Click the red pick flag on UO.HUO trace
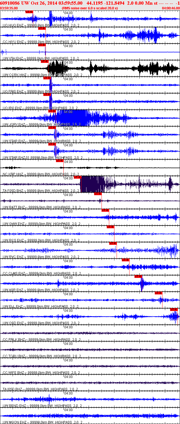The width and height of the screenshot is (180, 424). pyautogui.click(x=29, y=12)
